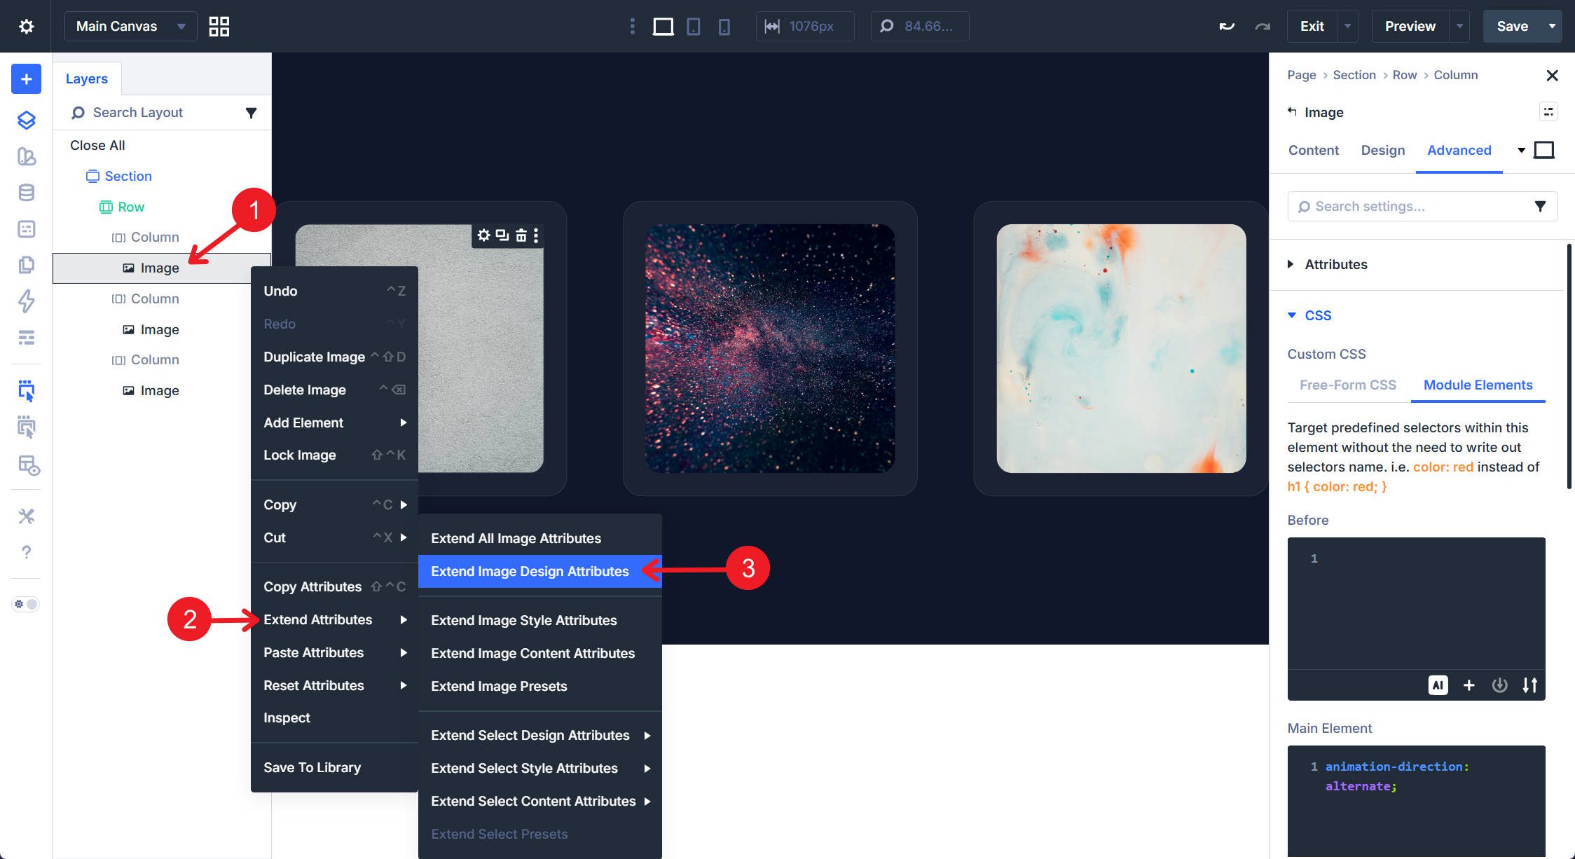1575x859 pixels.
Task: Click the Save button
Action: coord(1513,26)
